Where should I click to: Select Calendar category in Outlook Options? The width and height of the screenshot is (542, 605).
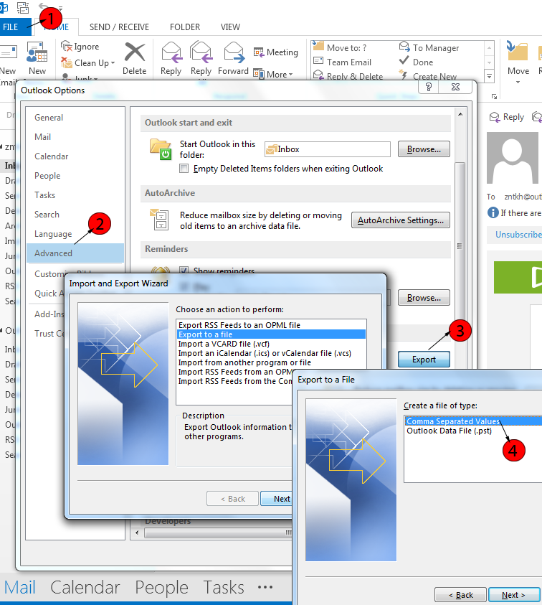point(52,156)
